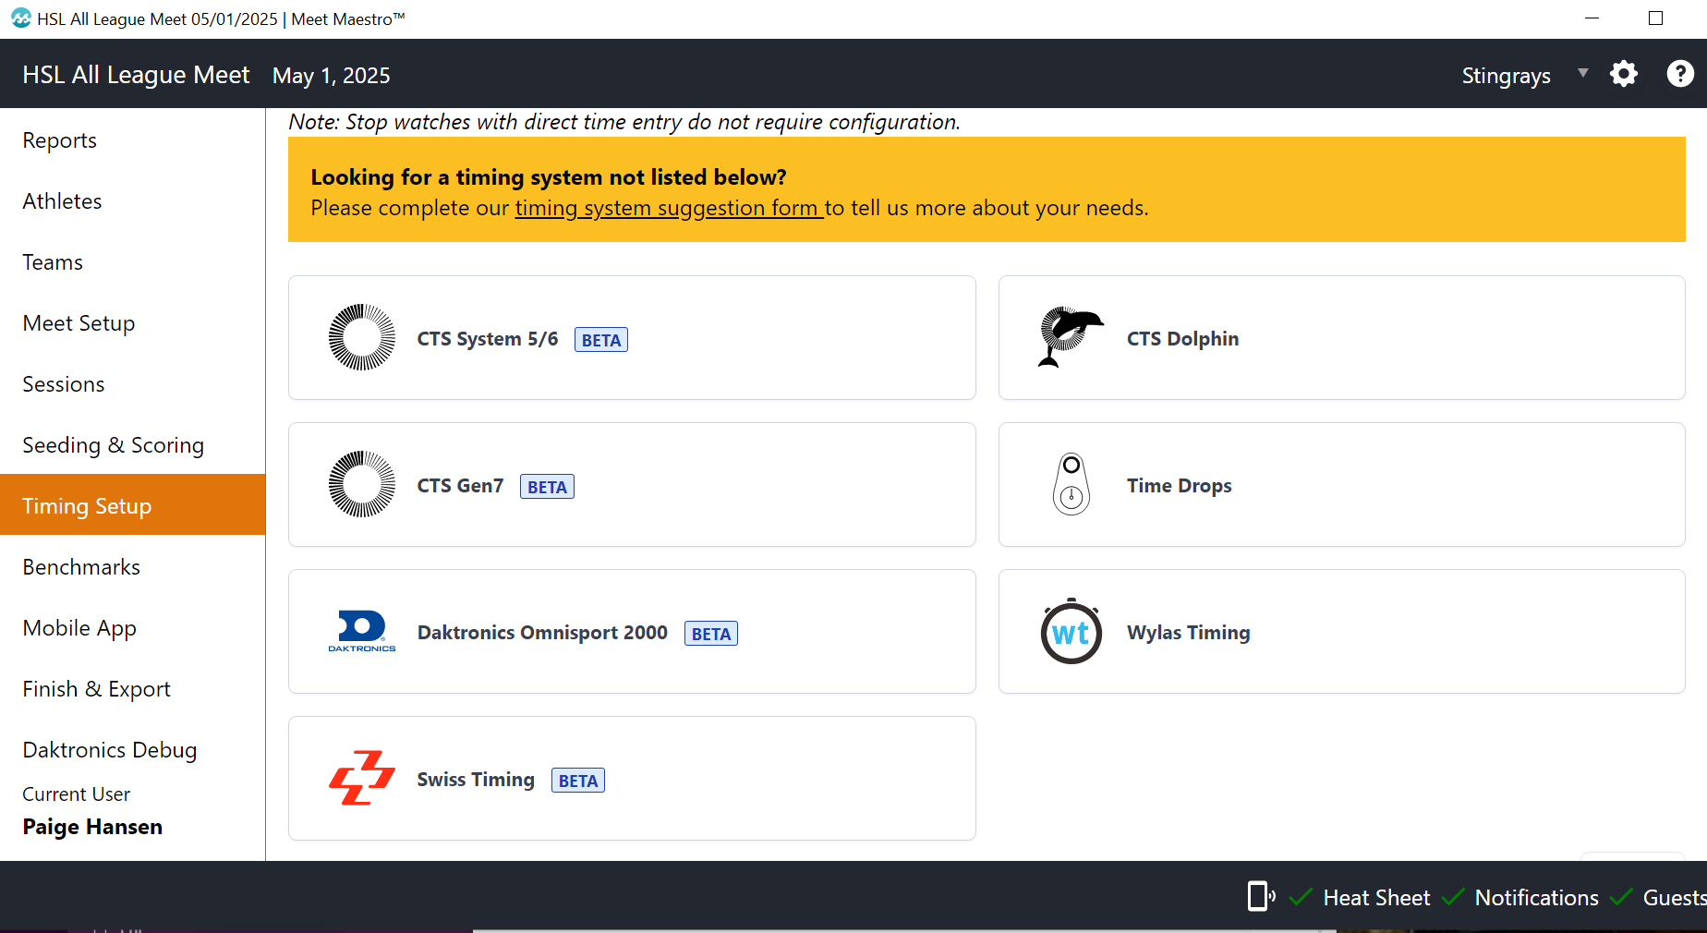Click the "Looking for a timing system" heading
The image size is (1707, 933).
point(549,176)
